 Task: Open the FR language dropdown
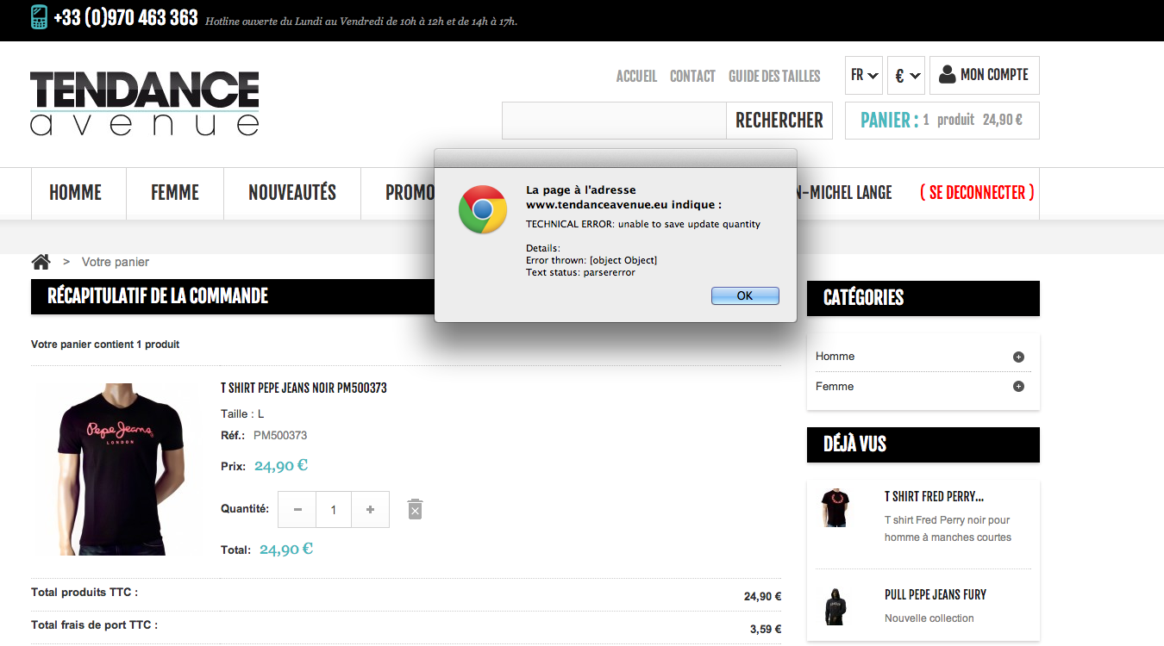tap(864, 75)
